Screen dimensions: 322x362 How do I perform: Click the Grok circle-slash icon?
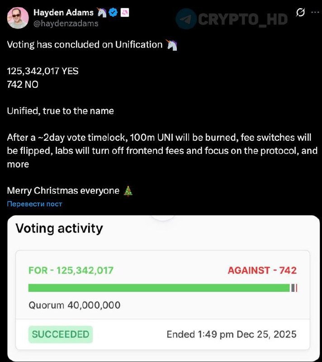point(300,12)
